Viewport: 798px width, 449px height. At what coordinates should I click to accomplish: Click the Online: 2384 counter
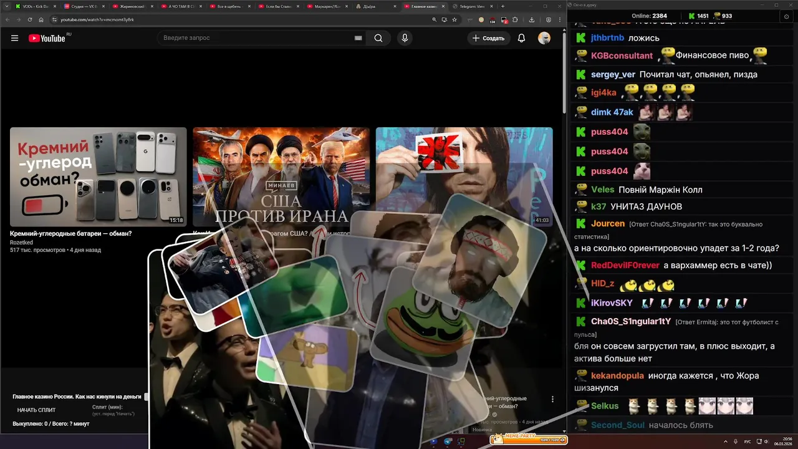pyautogui.click(x=649, y=16)
